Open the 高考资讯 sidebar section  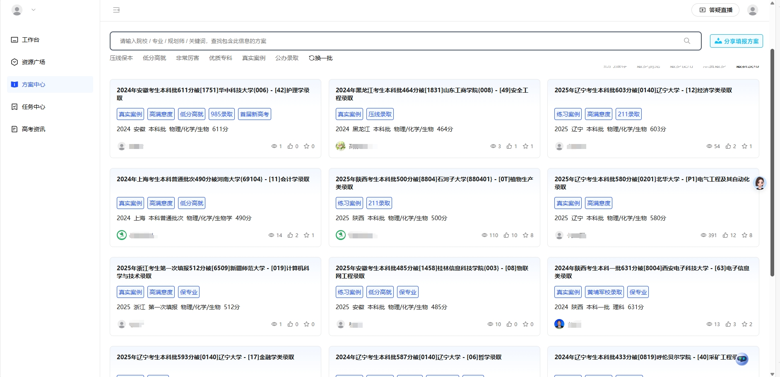click(x=34, y=129)
